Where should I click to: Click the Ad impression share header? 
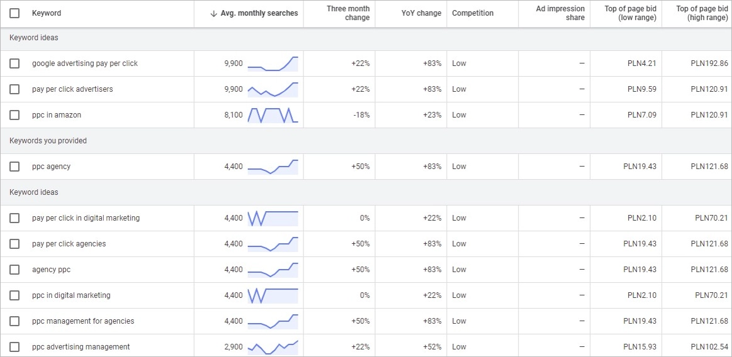pos(560,13)
